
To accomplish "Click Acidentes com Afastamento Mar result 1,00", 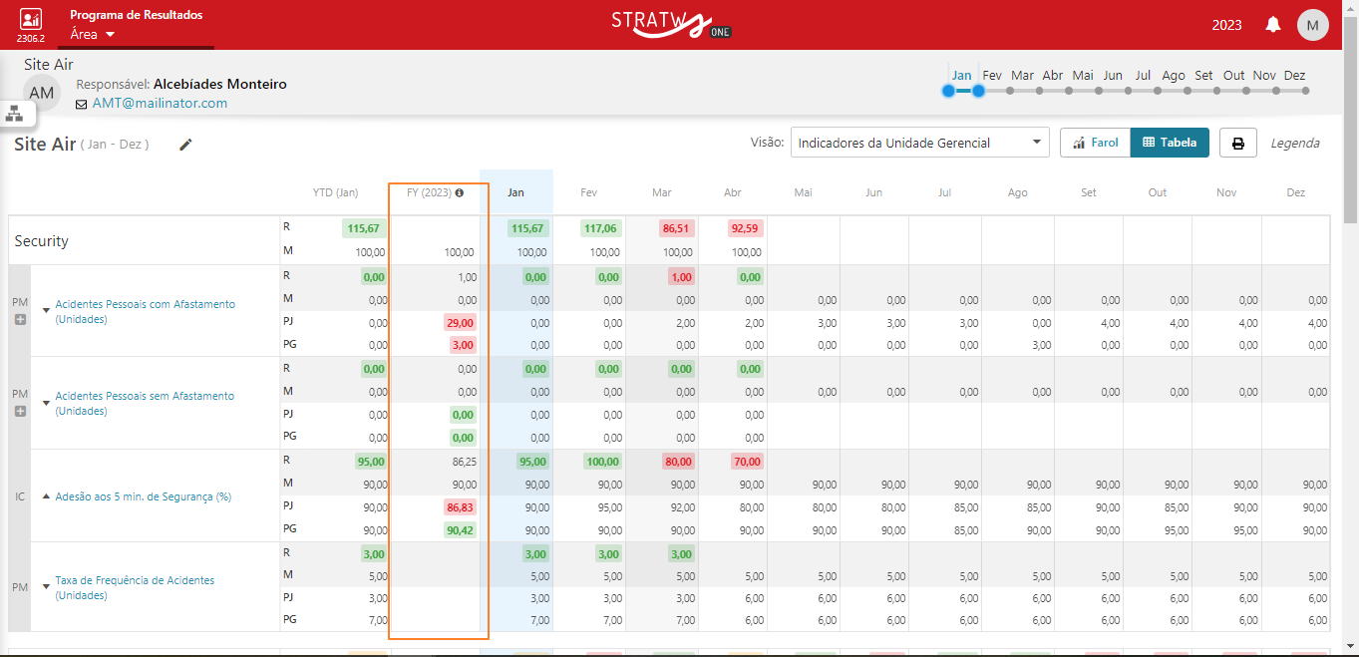I will pos(681,277).
